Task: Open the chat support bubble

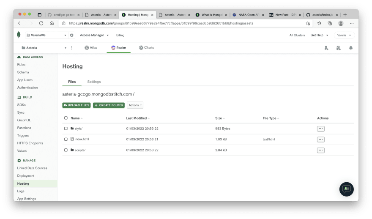Action: [x=347, y=189]
